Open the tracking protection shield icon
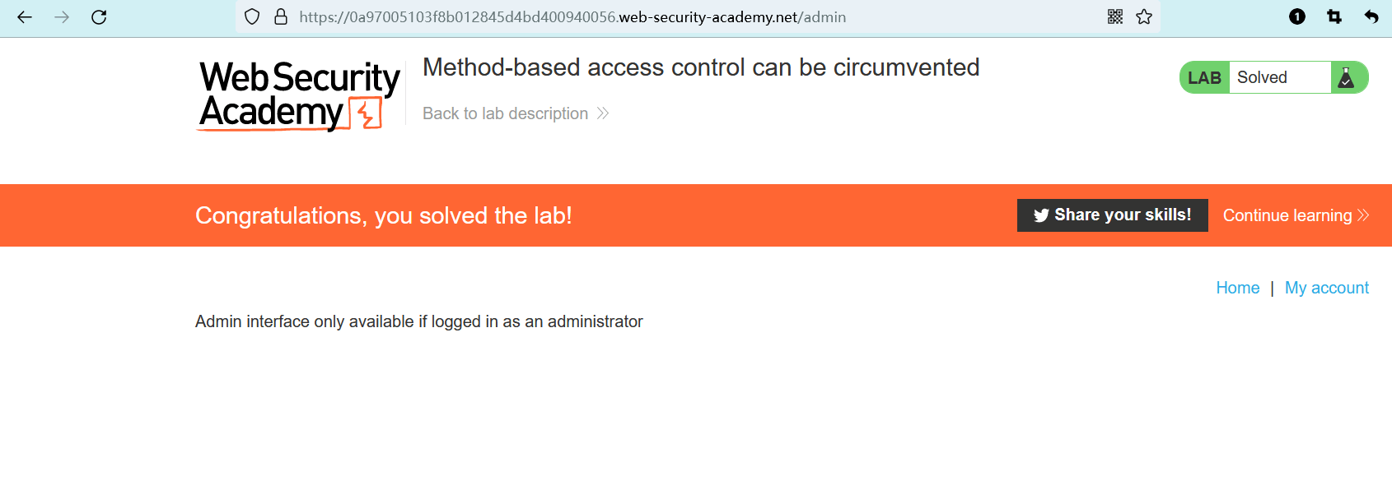The image size is (1392, 485). tap(253, 17)
